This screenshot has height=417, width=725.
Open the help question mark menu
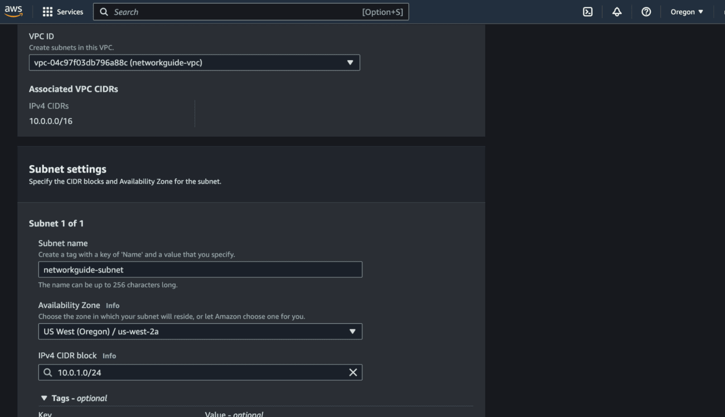pyautogui.click(x=646, y=12)
